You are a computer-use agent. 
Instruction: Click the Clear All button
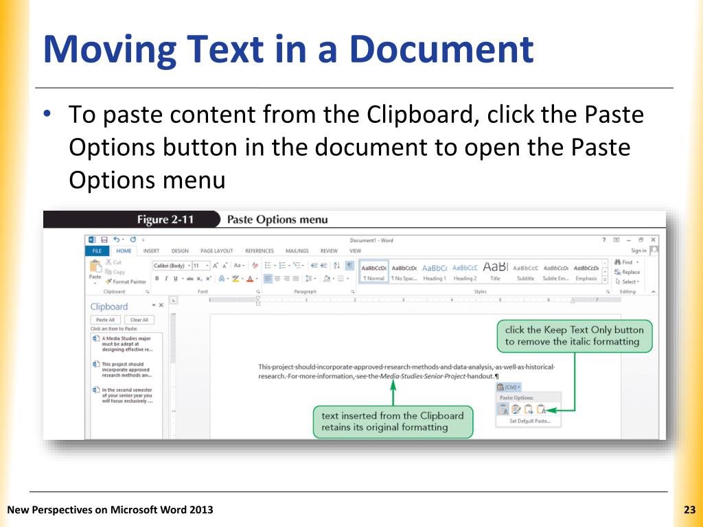tap(139, 320)
